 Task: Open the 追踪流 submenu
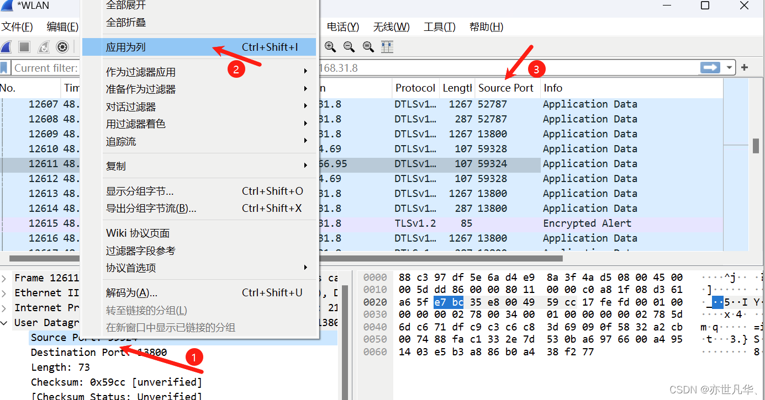click(x=199, y=142)
